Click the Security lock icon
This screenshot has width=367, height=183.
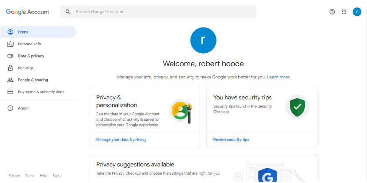pos(10,68)
